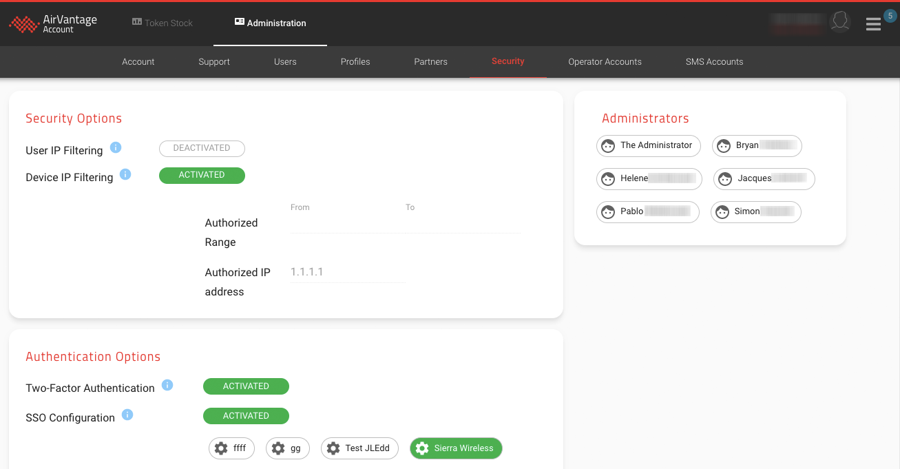The width and height of the screenshot is (900, 469).
Task: Open The Administrator user chip
Action: [x=648, y=145]
